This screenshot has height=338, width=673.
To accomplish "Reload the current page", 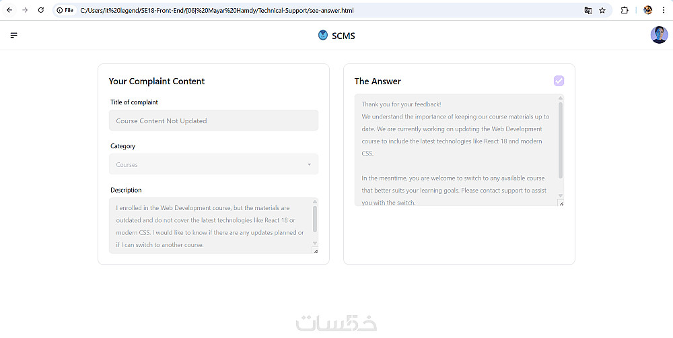I will 41,10.
